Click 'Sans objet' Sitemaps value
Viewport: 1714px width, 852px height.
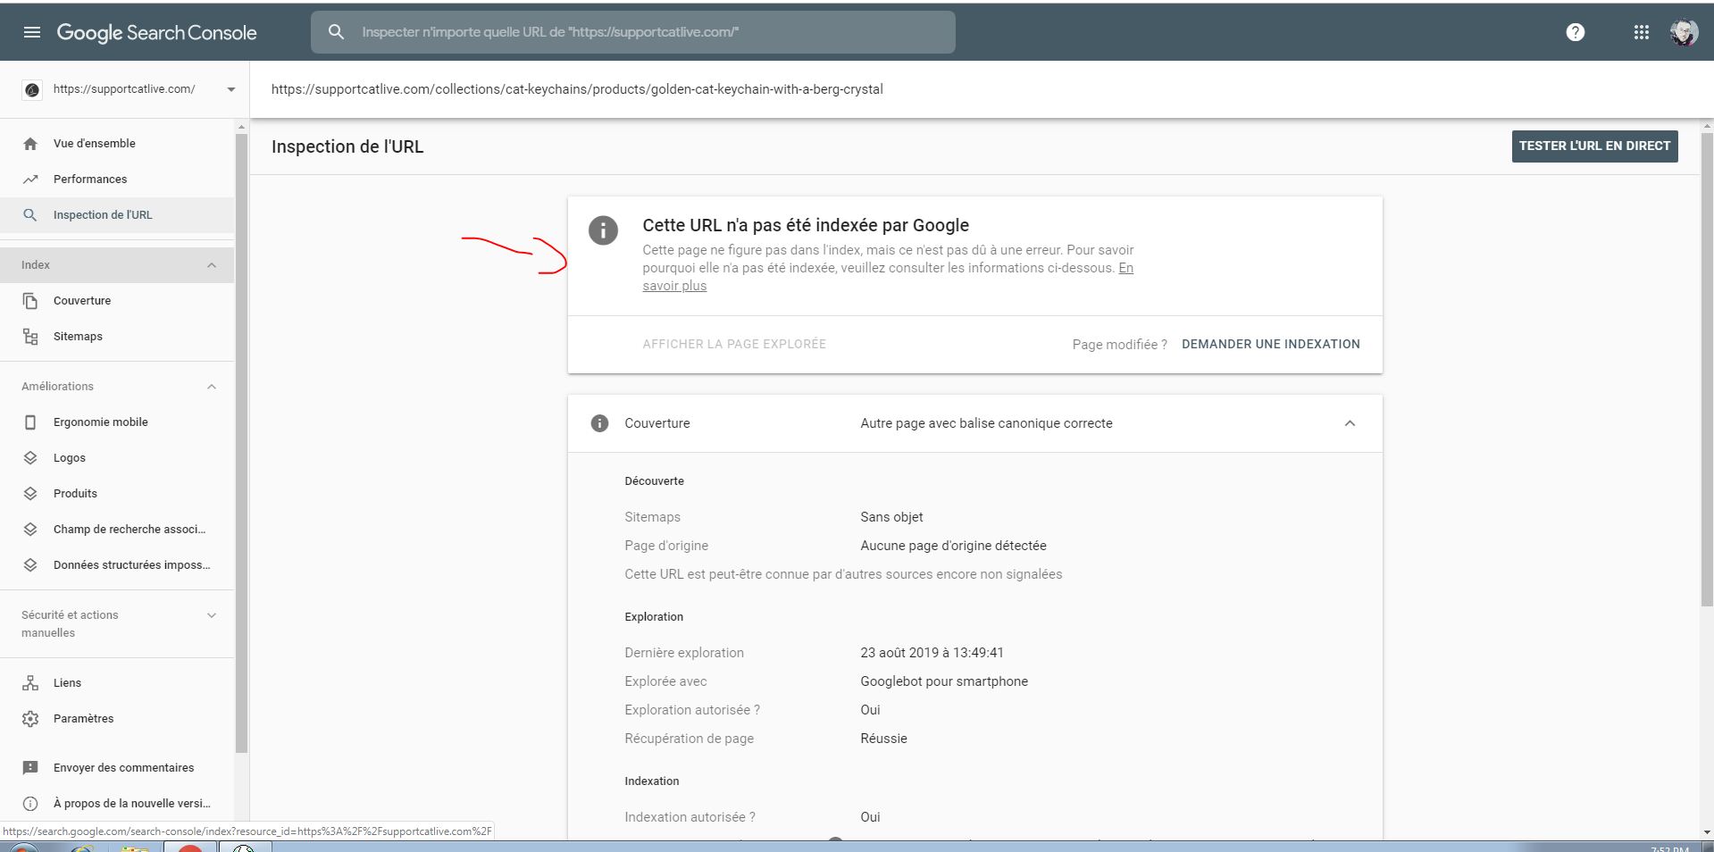pyautogui.click(x=891, y=517)
